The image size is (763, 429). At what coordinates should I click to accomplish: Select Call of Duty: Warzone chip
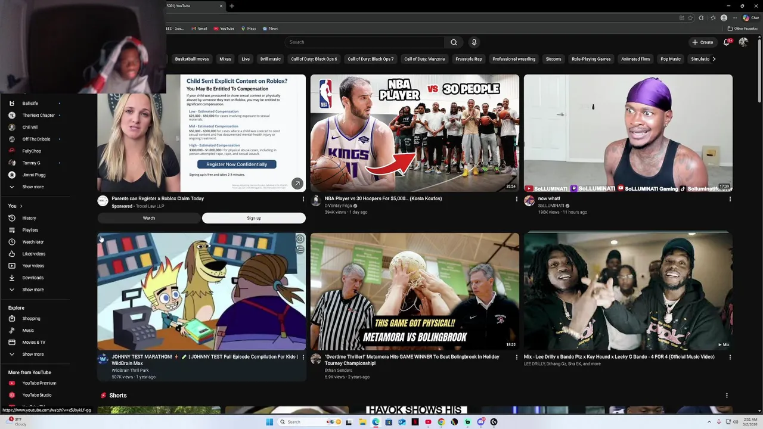(x=424, y=59)
